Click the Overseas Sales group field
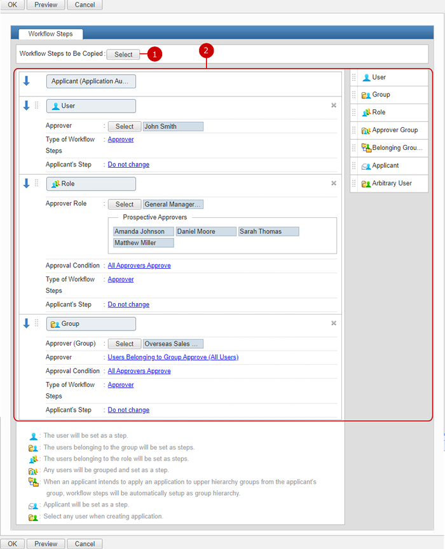 click(173, 344)
